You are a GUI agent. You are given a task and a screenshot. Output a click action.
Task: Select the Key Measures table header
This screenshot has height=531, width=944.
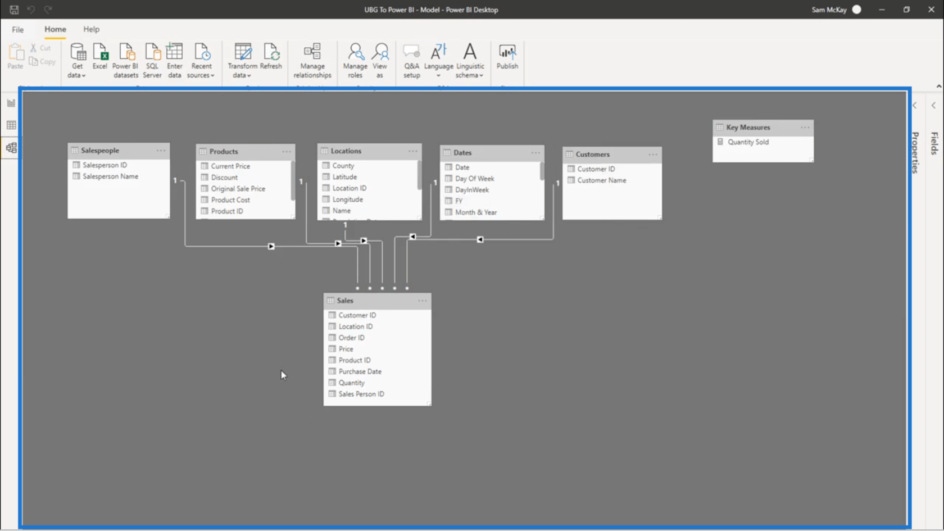point(763,128)
